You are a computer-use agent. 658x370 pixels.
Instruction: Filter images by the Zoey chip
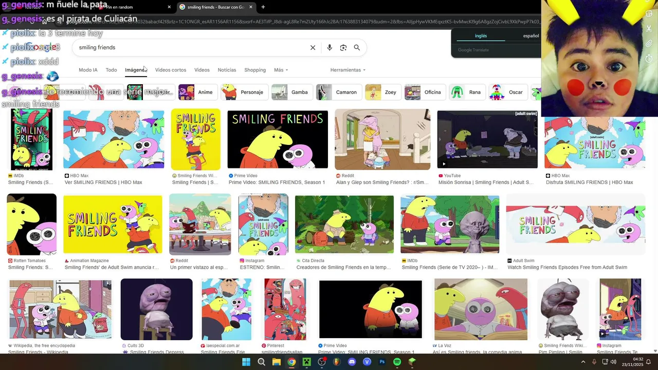click(383, 92)
